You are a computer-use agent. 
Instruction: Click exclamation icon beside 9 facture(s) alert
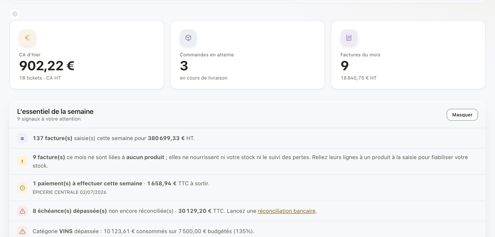click(x=22, y=161)
